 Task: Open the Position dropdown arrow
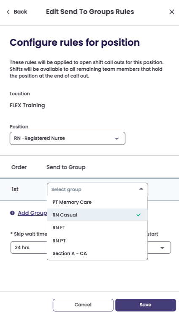[x=117, y=139]
